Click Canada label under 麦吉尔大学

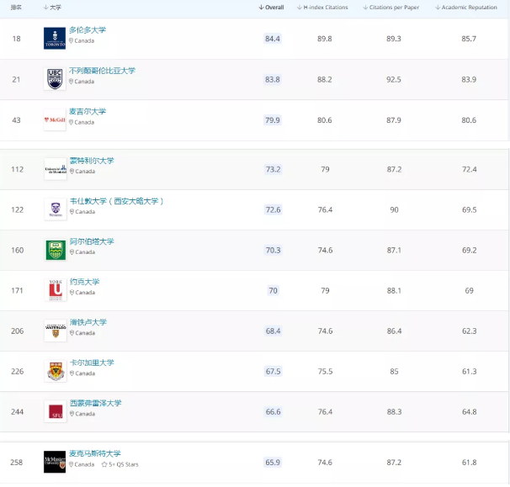84,122
